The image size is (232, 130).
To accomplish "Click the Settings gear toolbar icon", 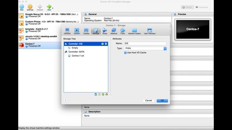I will click(30, 7).
